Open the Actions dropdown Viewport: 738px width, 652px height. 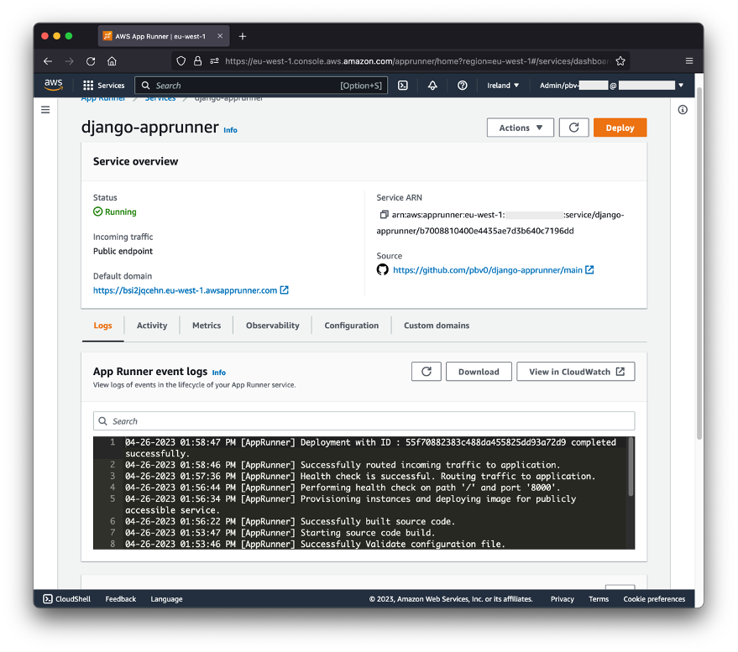click(x=520, y=128)
